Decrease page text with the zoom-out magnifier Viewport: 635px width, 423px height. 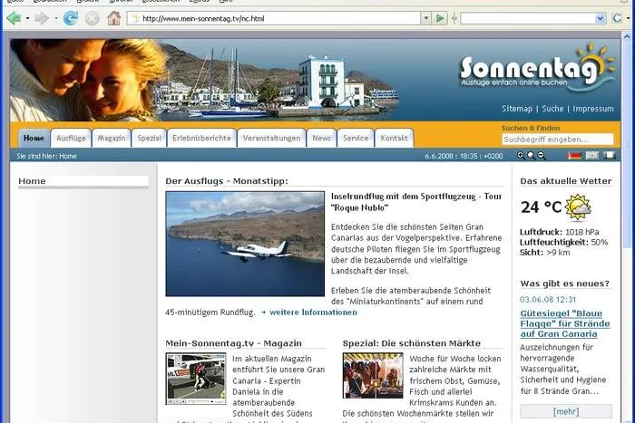(542, 156)
